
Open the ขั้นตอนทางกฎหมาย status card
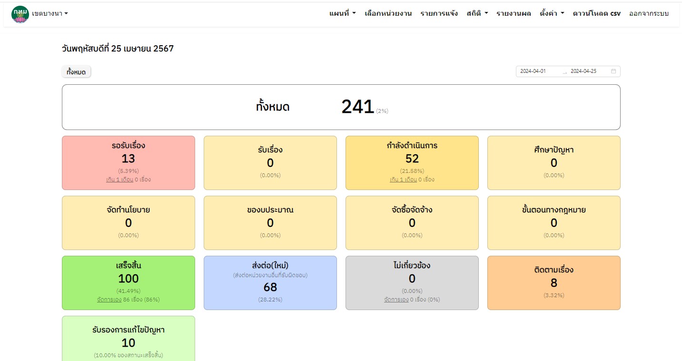click(554, 223)
